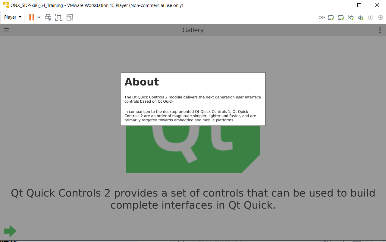
Task: Expand the power options arrow beside pause
Action: click(x=39, y=17)
